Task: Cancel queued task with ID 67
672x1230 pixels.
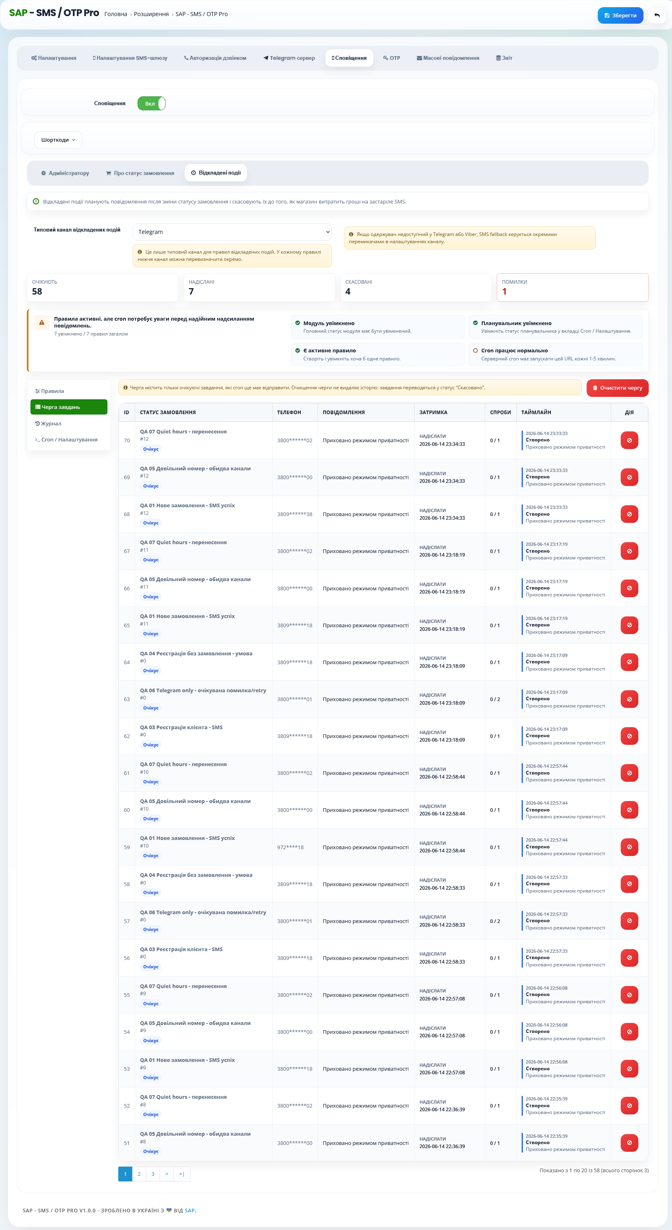Action: [x=629, y=551]
